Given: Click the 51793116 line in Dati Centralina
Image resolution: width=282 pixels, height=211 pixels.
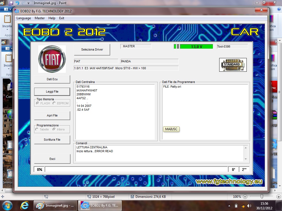Looking at the screenshot, I should coord(83,87).
